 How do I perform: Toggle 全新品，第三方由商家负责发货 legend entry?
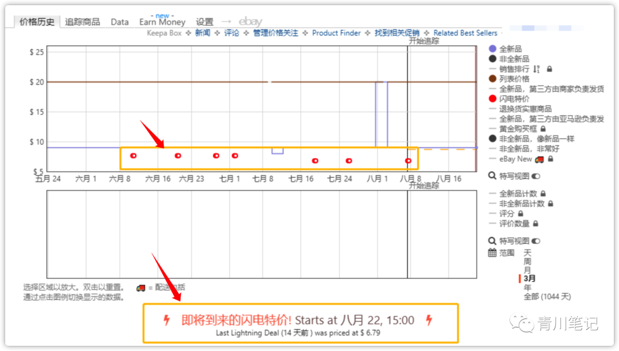click(x=551, y=89)
